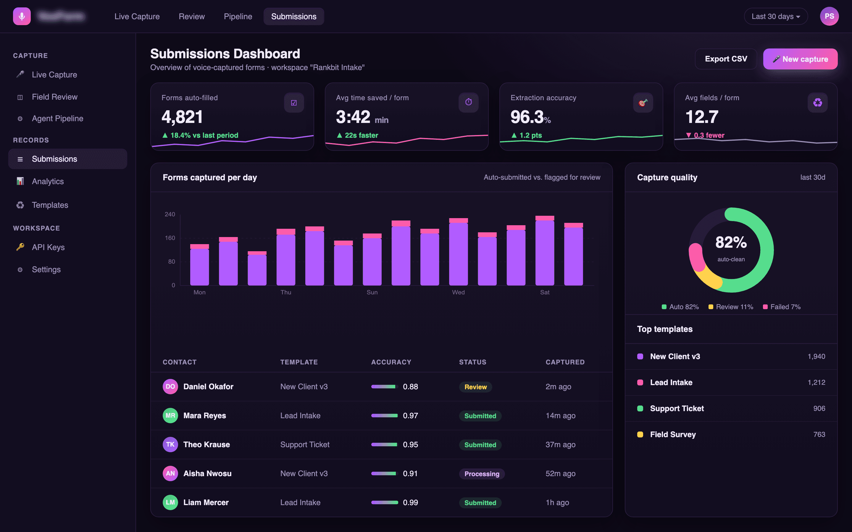This screenshot has height=532, width=852.
Task: Click the Field Review sidebar icon
Action: [x=20, y=97]
